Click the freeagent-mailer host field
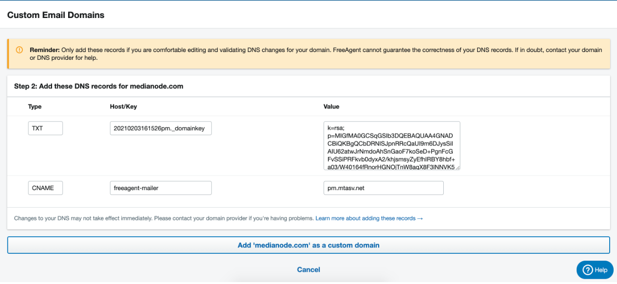The image size is (617, 284). click(161, 188)
